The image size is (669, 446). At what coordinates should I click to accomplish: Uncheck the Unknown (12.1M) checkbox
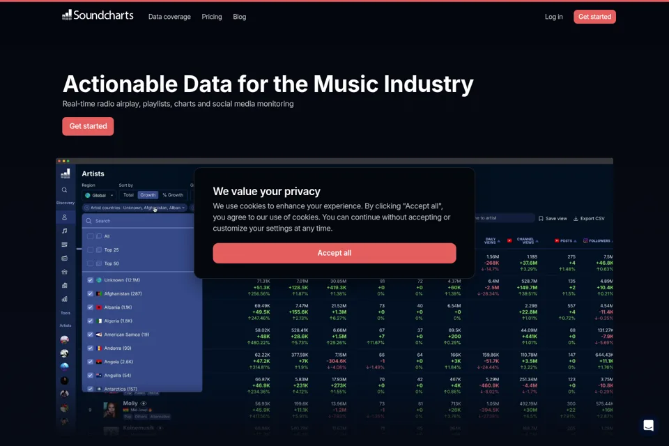coord(90,280)
